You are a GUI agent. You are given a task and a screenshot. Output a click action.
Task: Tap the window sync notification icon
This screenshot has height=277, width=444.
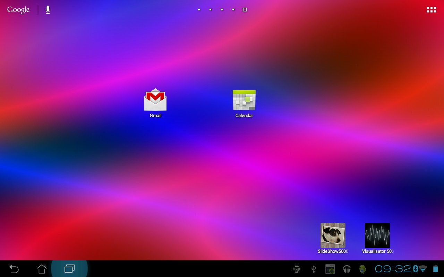click(x=330, y=269)
